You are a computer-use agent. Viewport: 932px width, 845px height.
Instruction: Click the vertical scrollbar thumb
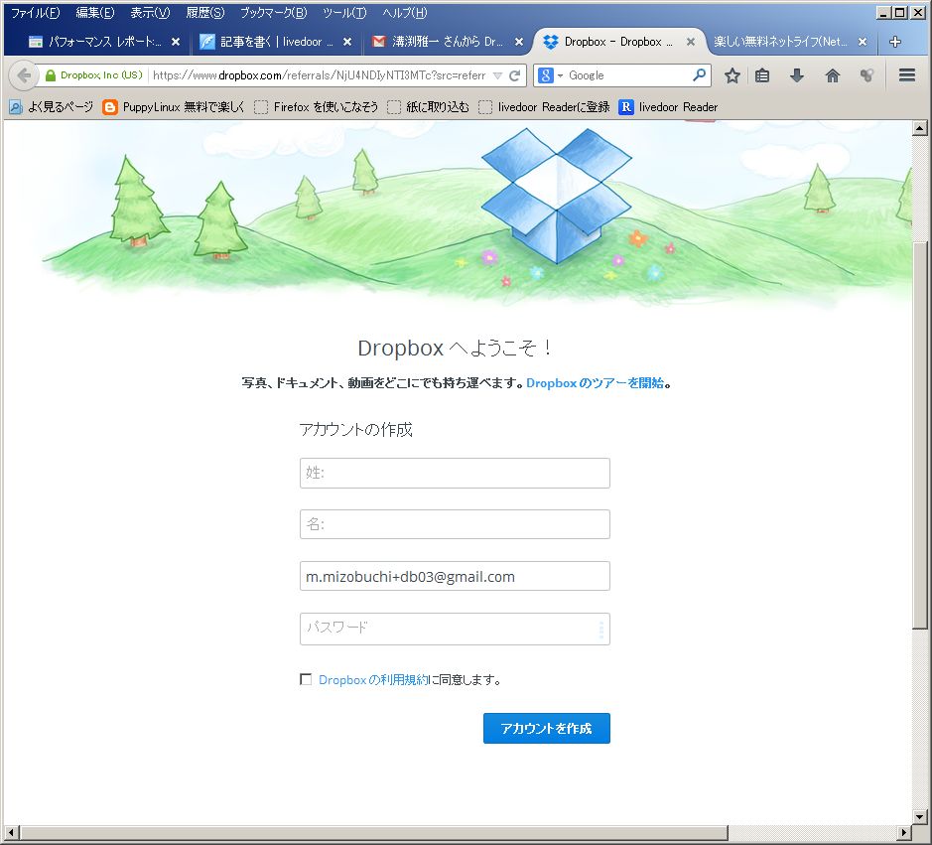(919, 434)
